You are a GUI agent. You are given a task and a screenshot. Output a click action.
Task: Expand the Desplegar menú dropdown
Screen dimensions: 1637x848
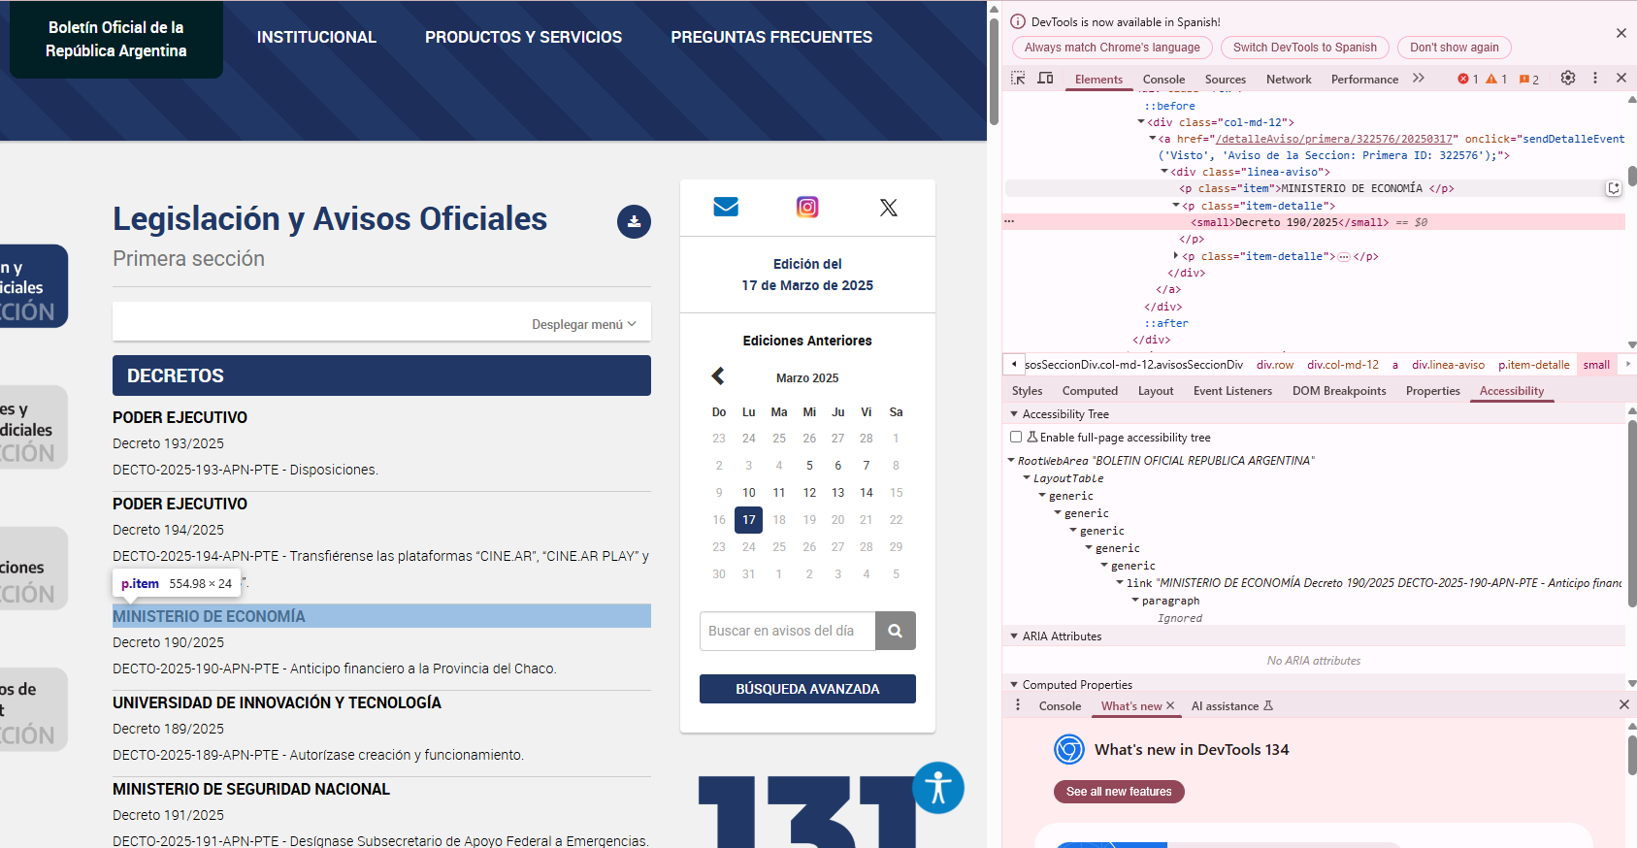[x=583, y=324]
